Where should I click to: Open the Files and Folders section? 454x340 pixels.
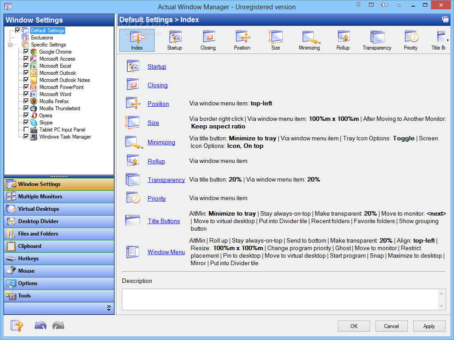tap(59, 234)
